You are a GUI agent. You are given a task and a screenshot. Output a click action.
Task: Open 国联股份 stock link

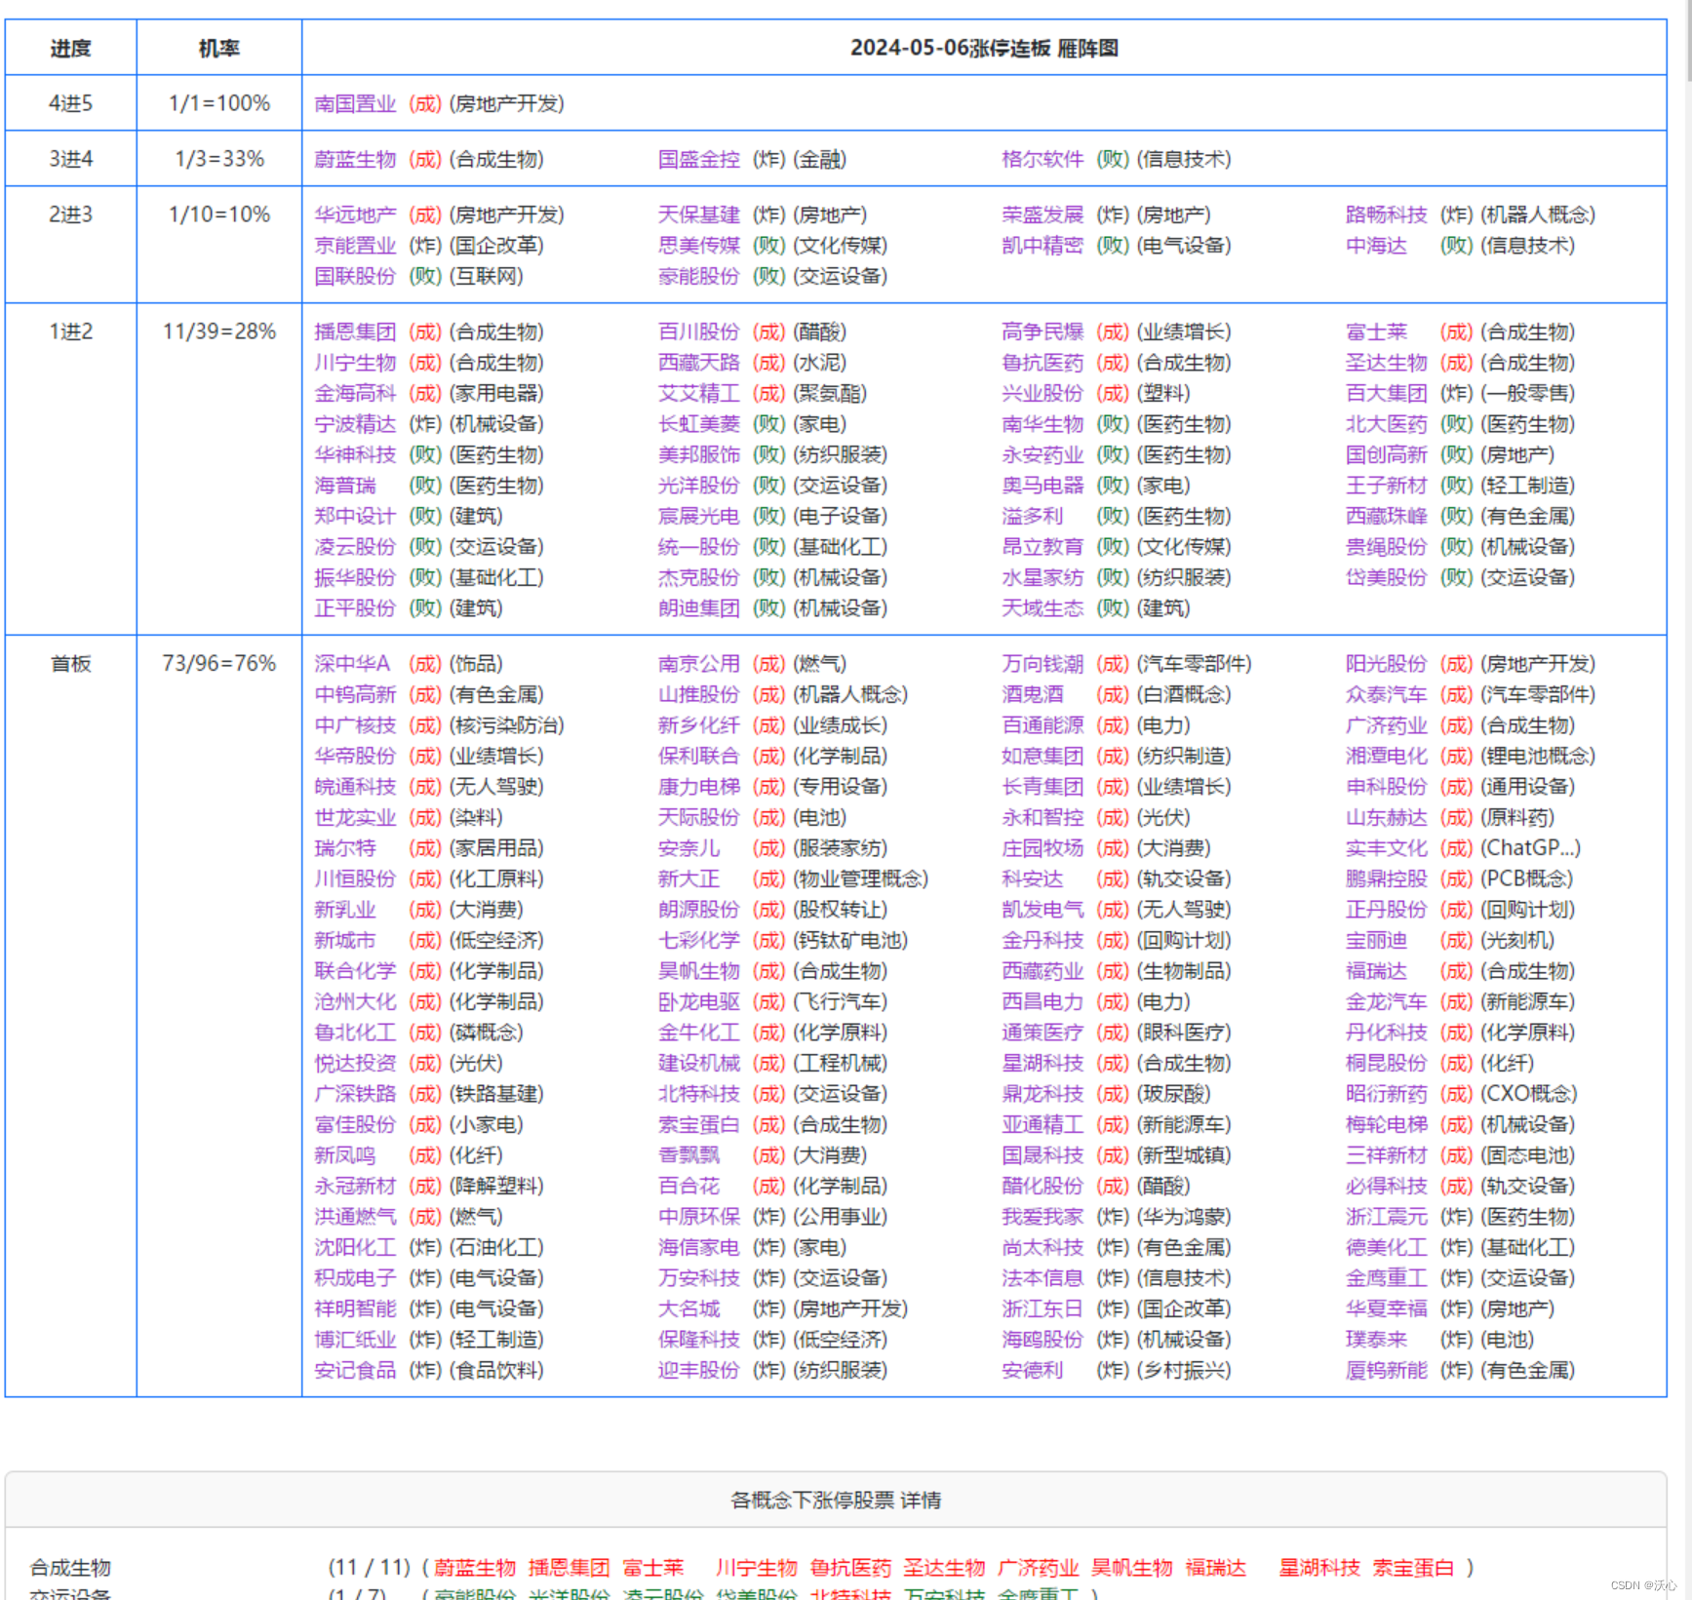[x=355, y=276]
